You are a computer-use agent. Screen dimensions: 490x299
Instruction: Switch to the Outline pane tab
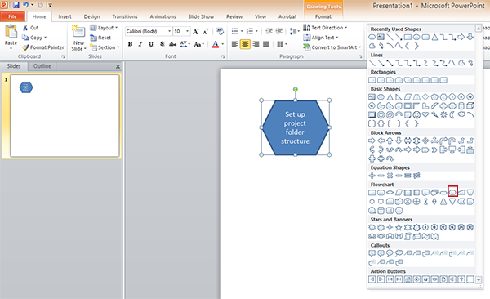42,66
